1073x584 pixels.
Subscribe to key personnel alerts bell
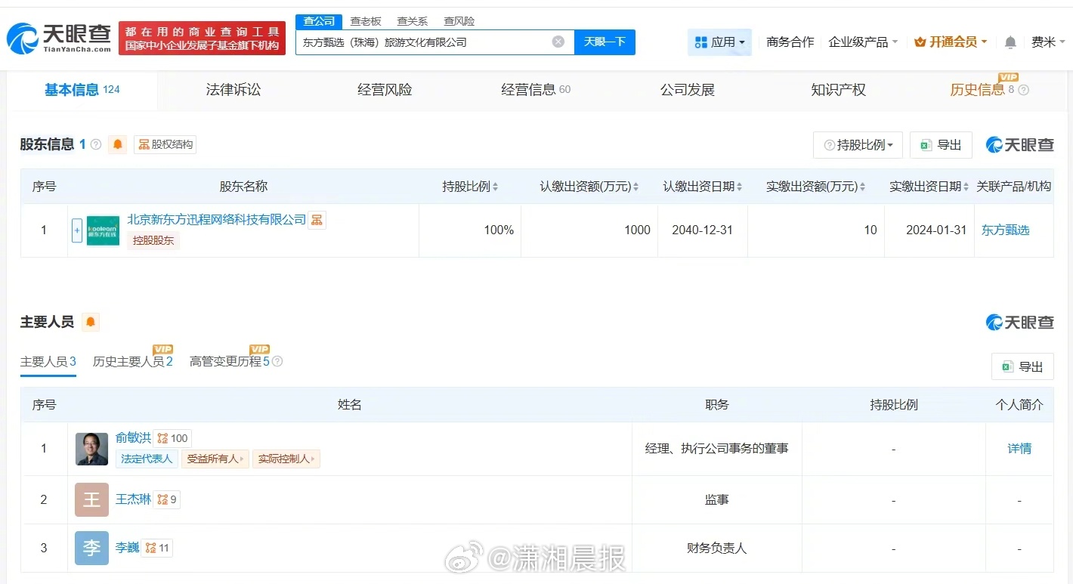click(91, 323)
